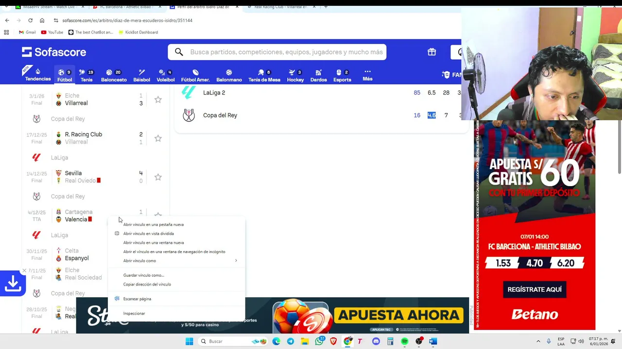Expand the Más sports menu

coord(367,75)
